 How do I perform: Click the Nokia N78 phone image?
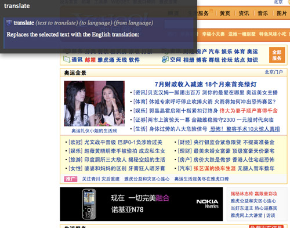89,204
